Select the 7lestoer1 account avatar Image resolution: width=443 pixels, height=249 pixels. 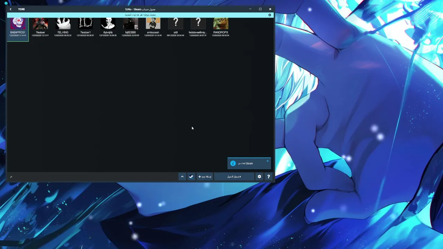pos(85,24)
